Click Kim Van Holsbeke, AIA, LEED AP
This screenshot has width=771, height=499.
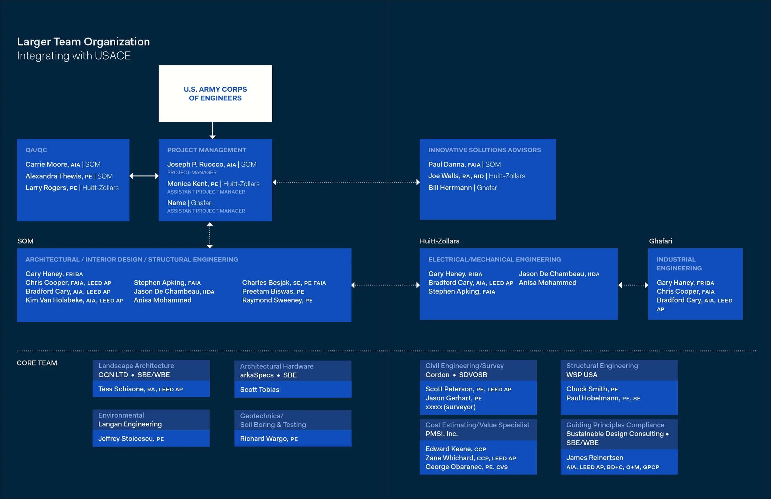[x=75, y=300]
